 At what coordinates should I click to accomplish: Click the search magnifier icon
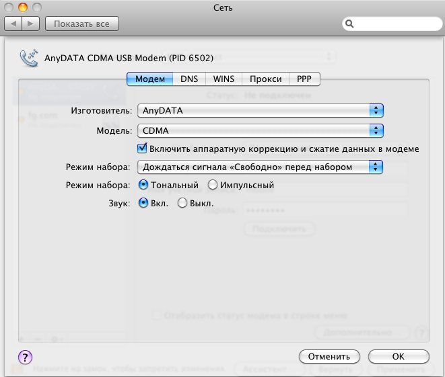pyautogui.click(x=349, y=24)
